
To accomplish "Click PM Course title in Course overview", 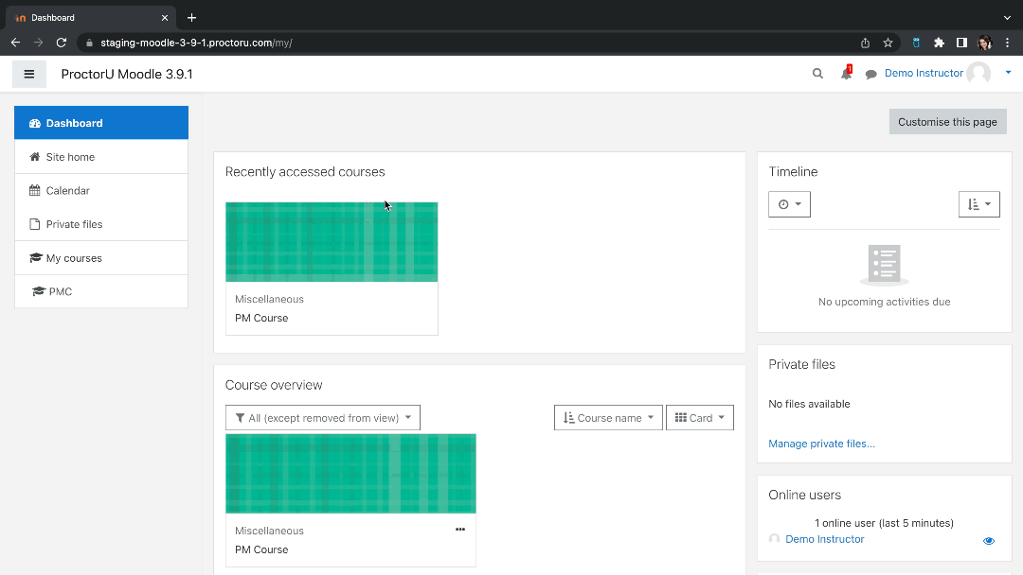I will pos(261,549).
